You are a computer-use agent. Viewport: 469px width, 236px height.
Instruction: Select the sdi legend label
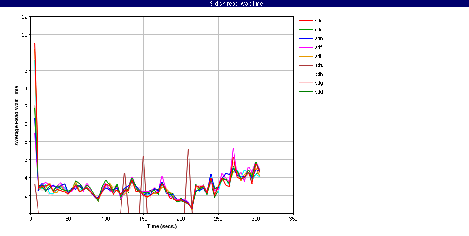click(318, 57)
